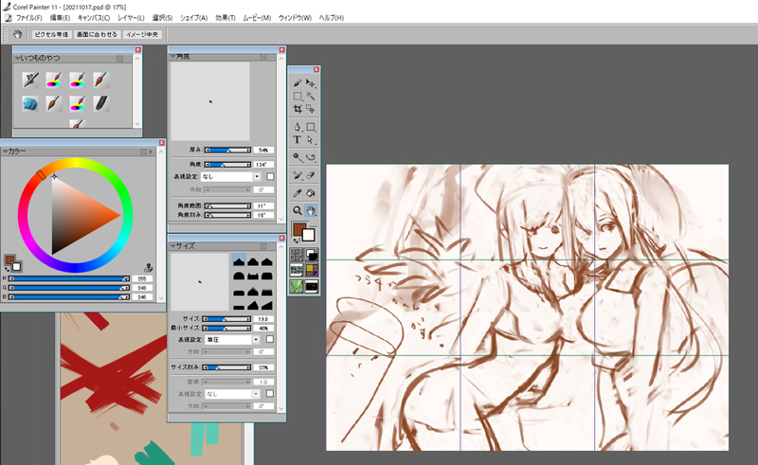Open the 表現設定 dropdown showing 筆圧
Viewport: 758px width, 465px height.
[x=232, y=339]
